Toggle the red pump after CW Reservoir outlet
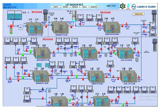160x109 pixels. tap(46, 26)
